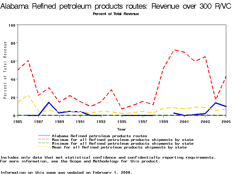
Task: Click the red Maximum line peak at 2000
Action: (x=174, y=50)
